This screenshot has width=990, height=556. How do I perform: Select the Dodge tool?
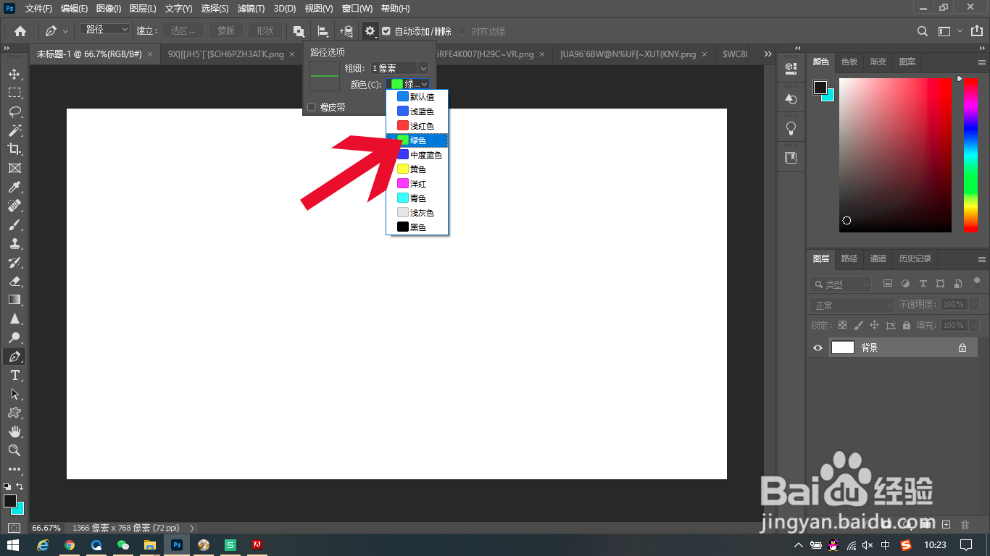click(x=14, y=337)
